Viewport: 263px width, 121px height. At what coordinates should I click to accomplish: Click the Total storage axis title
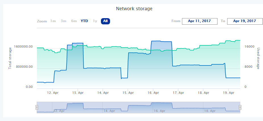pyautogui.click(x=10, y=58)
